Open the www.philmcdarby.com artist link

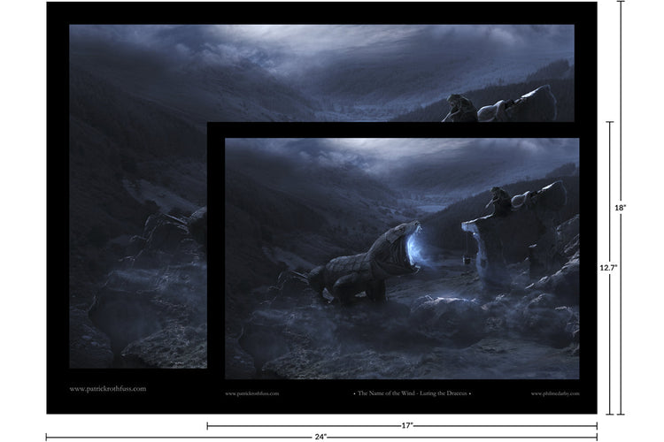(554, 393)
